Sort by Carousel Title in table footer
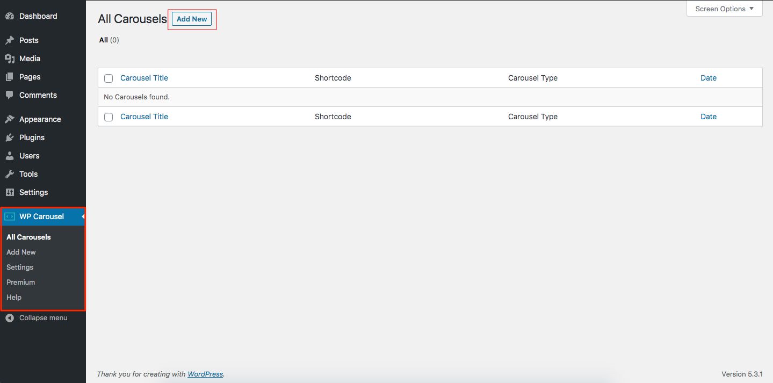The image size is (773, 383). [x=144, y=117]
